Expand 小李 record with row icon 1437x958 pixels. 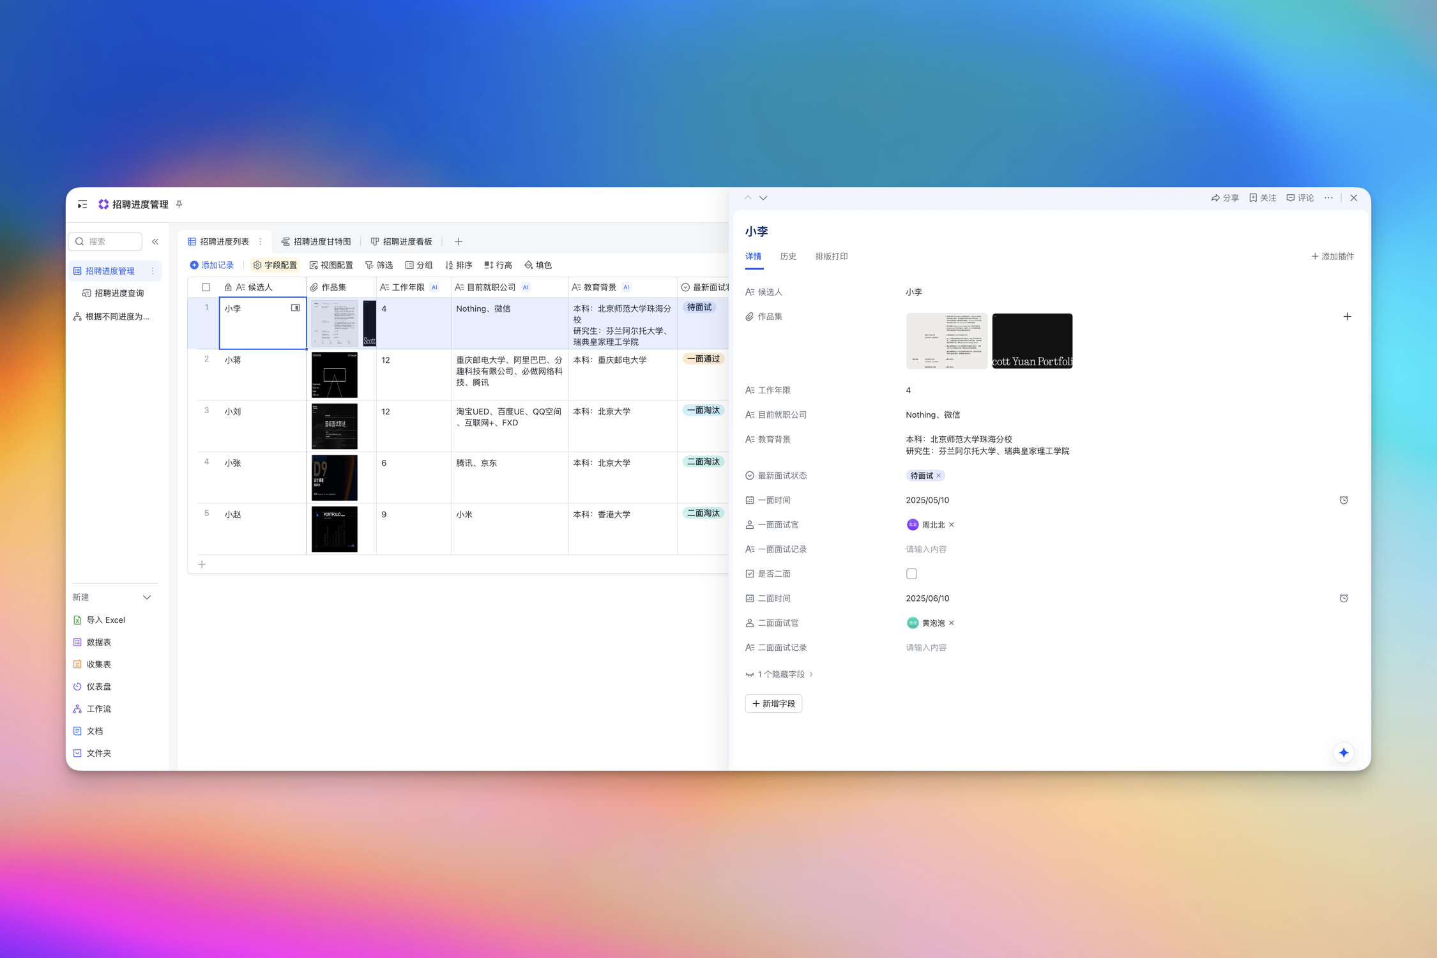[x=295, y=308]
